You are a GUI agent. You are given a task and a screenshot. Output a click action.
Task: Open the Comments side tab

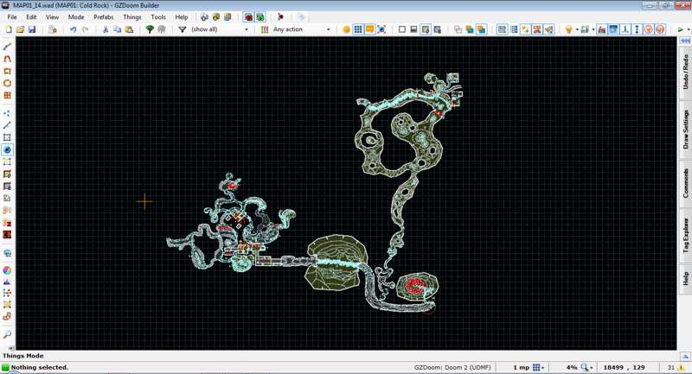point(685,183)
